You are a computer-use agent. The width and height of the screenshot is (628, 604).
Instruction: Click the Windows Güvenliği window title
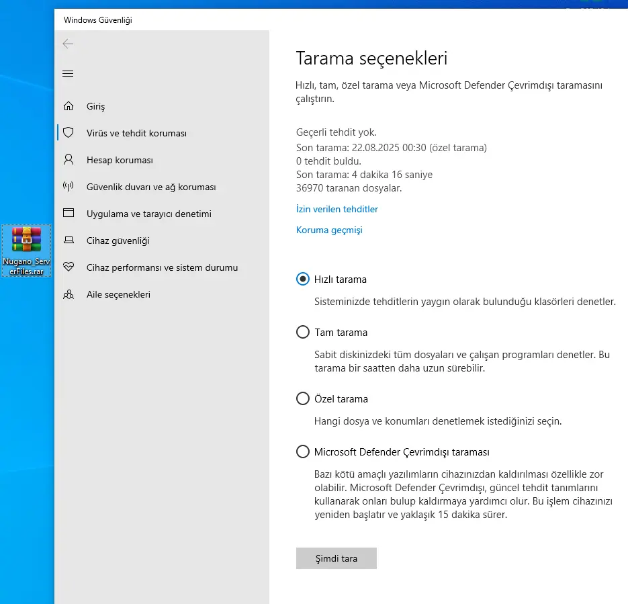click(97, 20)
